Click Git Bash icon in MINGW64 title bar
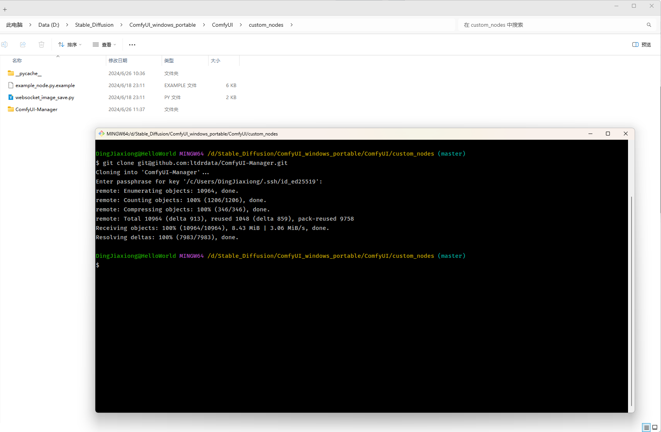This screenshot has width=661, height=432. (x=102, y=134)
